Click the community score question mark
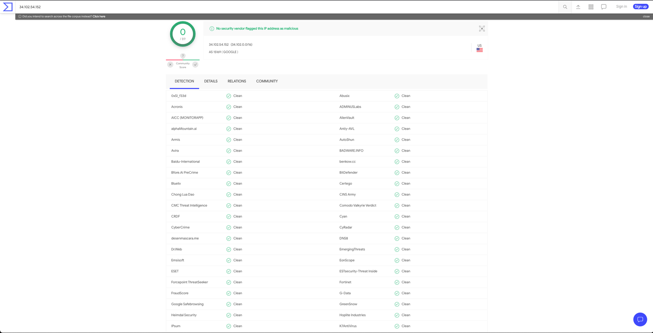653x333 pixels. click(183, 56)
